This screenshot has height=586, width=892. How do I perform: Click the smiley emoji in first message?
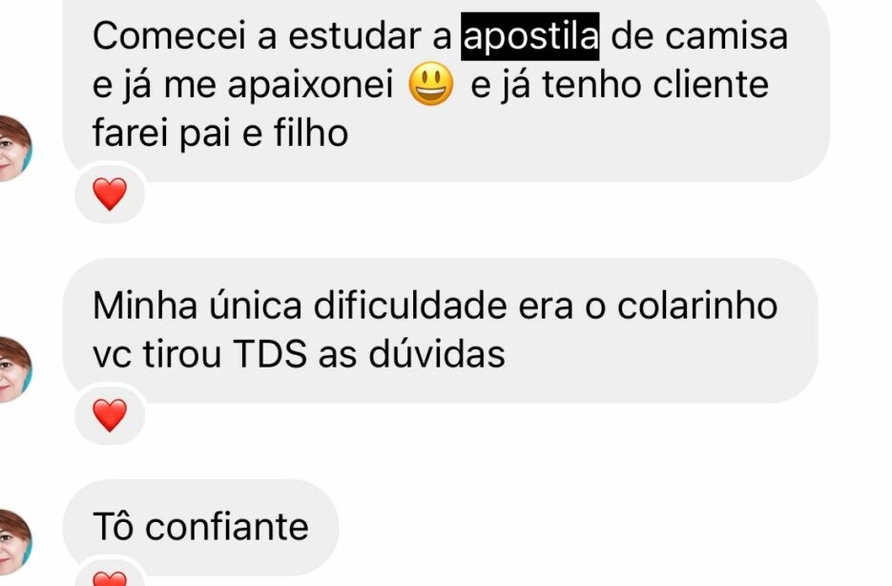(x=431, y=84)
